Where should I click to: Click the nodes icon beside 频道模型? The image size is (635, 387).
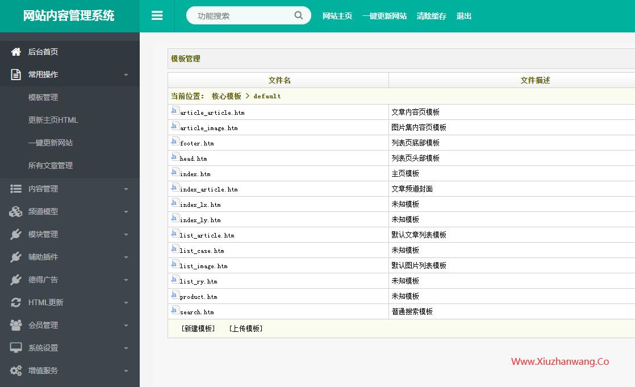pos(15,211)
